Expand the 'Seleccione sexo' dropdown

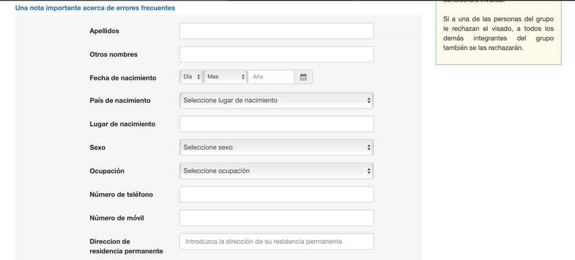(x=276, y=148)
